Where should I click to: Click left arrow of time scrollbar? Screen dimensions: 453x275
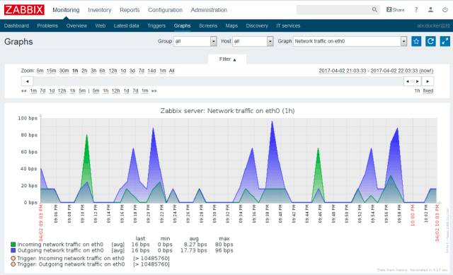coord(27,81)
